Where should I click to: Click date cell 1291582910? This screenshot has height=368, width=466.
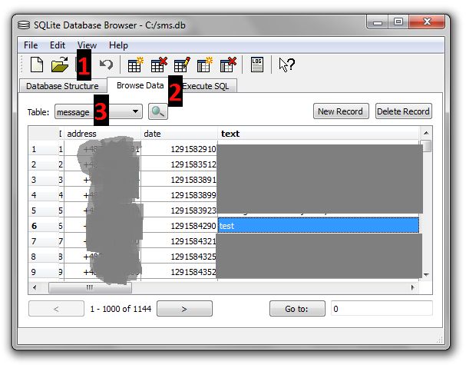coord(179,149)
